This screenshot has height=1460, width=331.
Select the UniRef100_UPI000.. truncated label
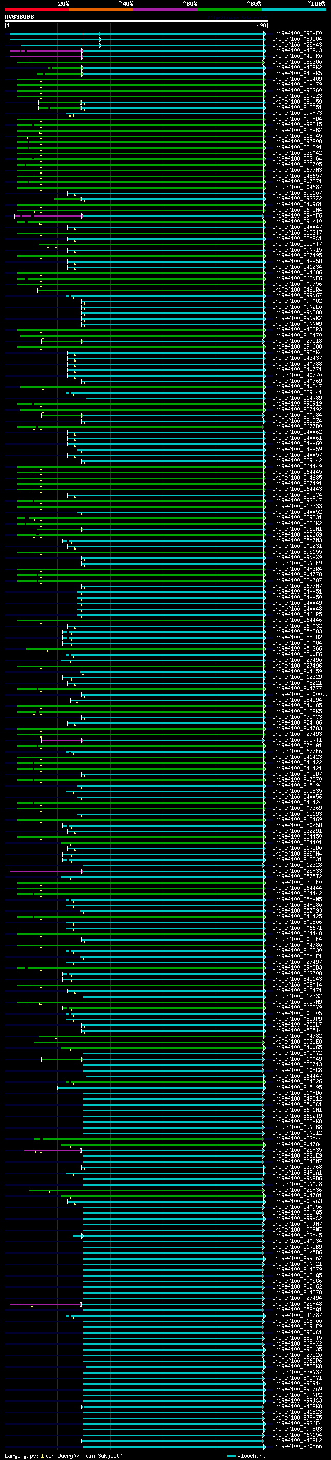tap(300, 695)
